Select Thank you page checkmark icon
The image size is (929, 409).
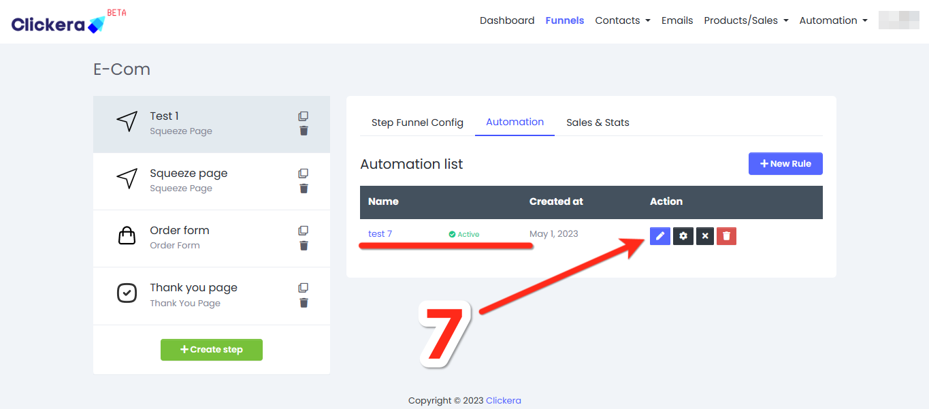(127, 293)
